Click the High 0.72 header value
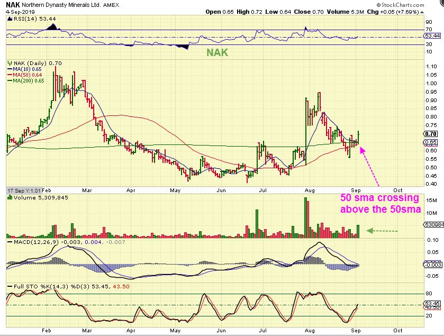Image resolution: width=444 pixels, height=336 pixels. coord(249,12)
